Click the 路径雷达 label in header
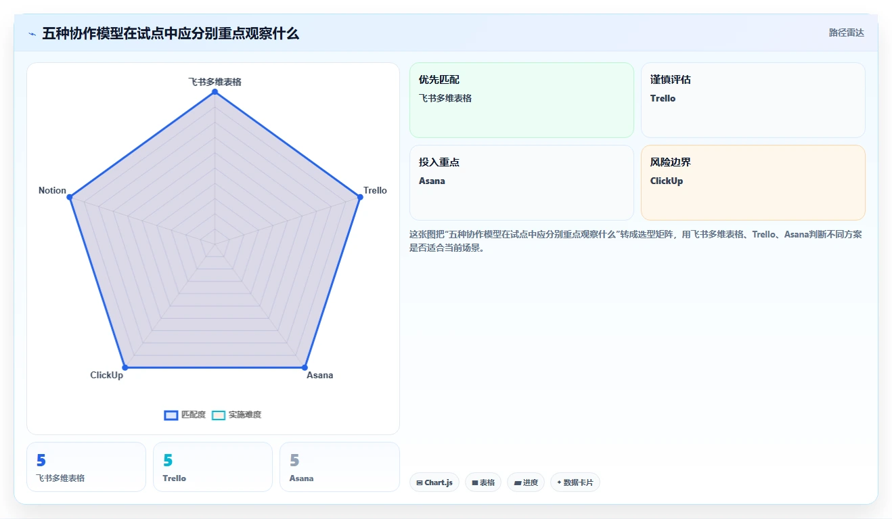The width and height of the screenshot is (892, 519). pyautogui.click(x=846, y=32)
